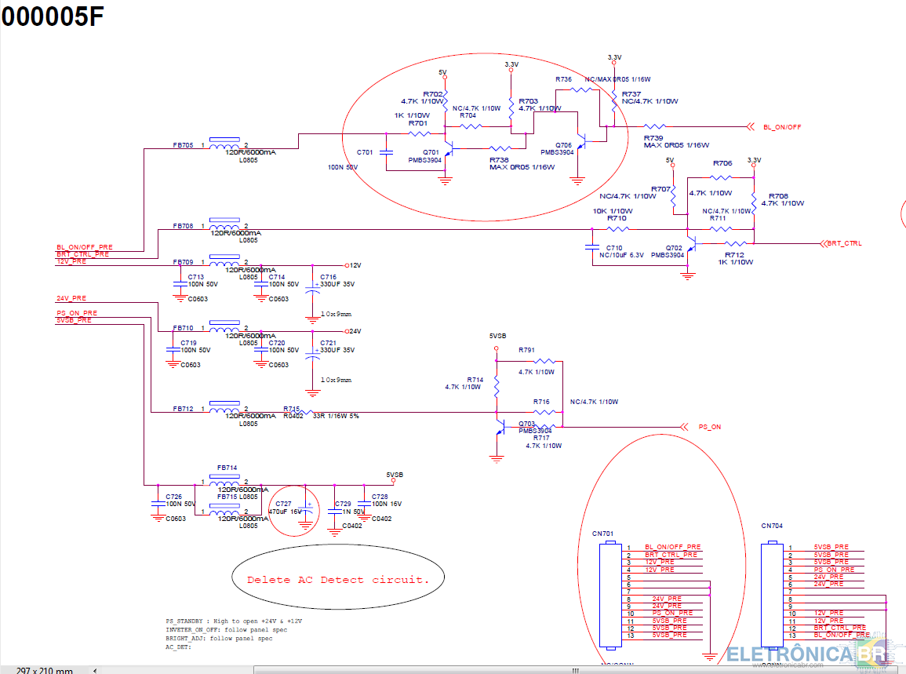Viewport: 906px width, 674px height.
Task: Click the C713 capacitor designator
Action: (196, 277)
